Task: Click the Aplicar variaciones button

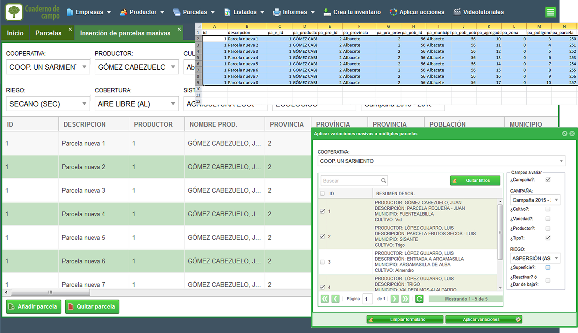Action: click(x=484, y=319)
